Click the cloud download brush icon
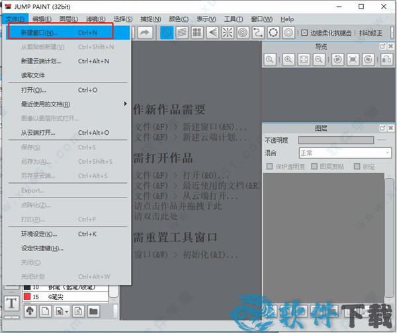This screenshot has width=397, height=333. (x=30, y=311)
